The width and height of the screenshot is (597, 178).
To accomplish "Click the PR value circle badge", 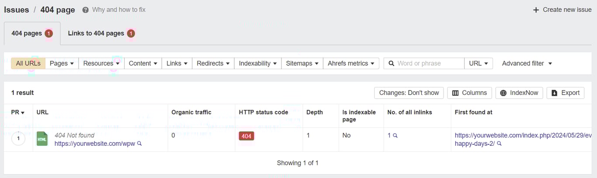I will coord(18,139).
